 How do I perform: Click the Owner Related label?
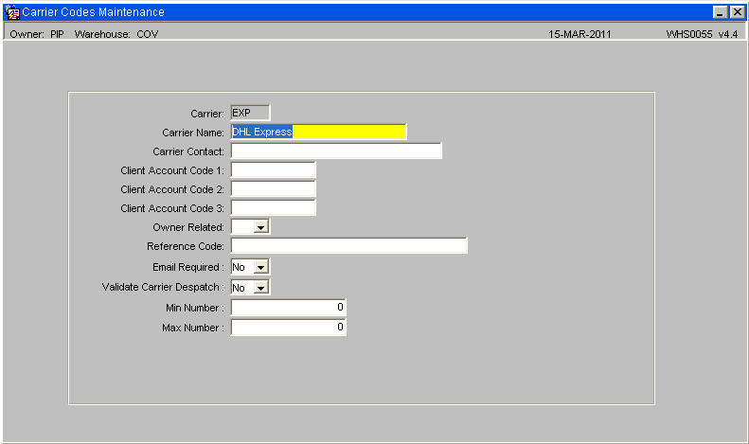tap(188, 227)
